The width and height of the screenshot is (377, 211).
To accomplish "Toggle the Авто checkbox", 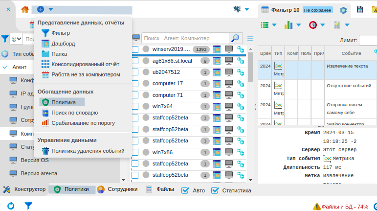I will click(x=185, y=190).
